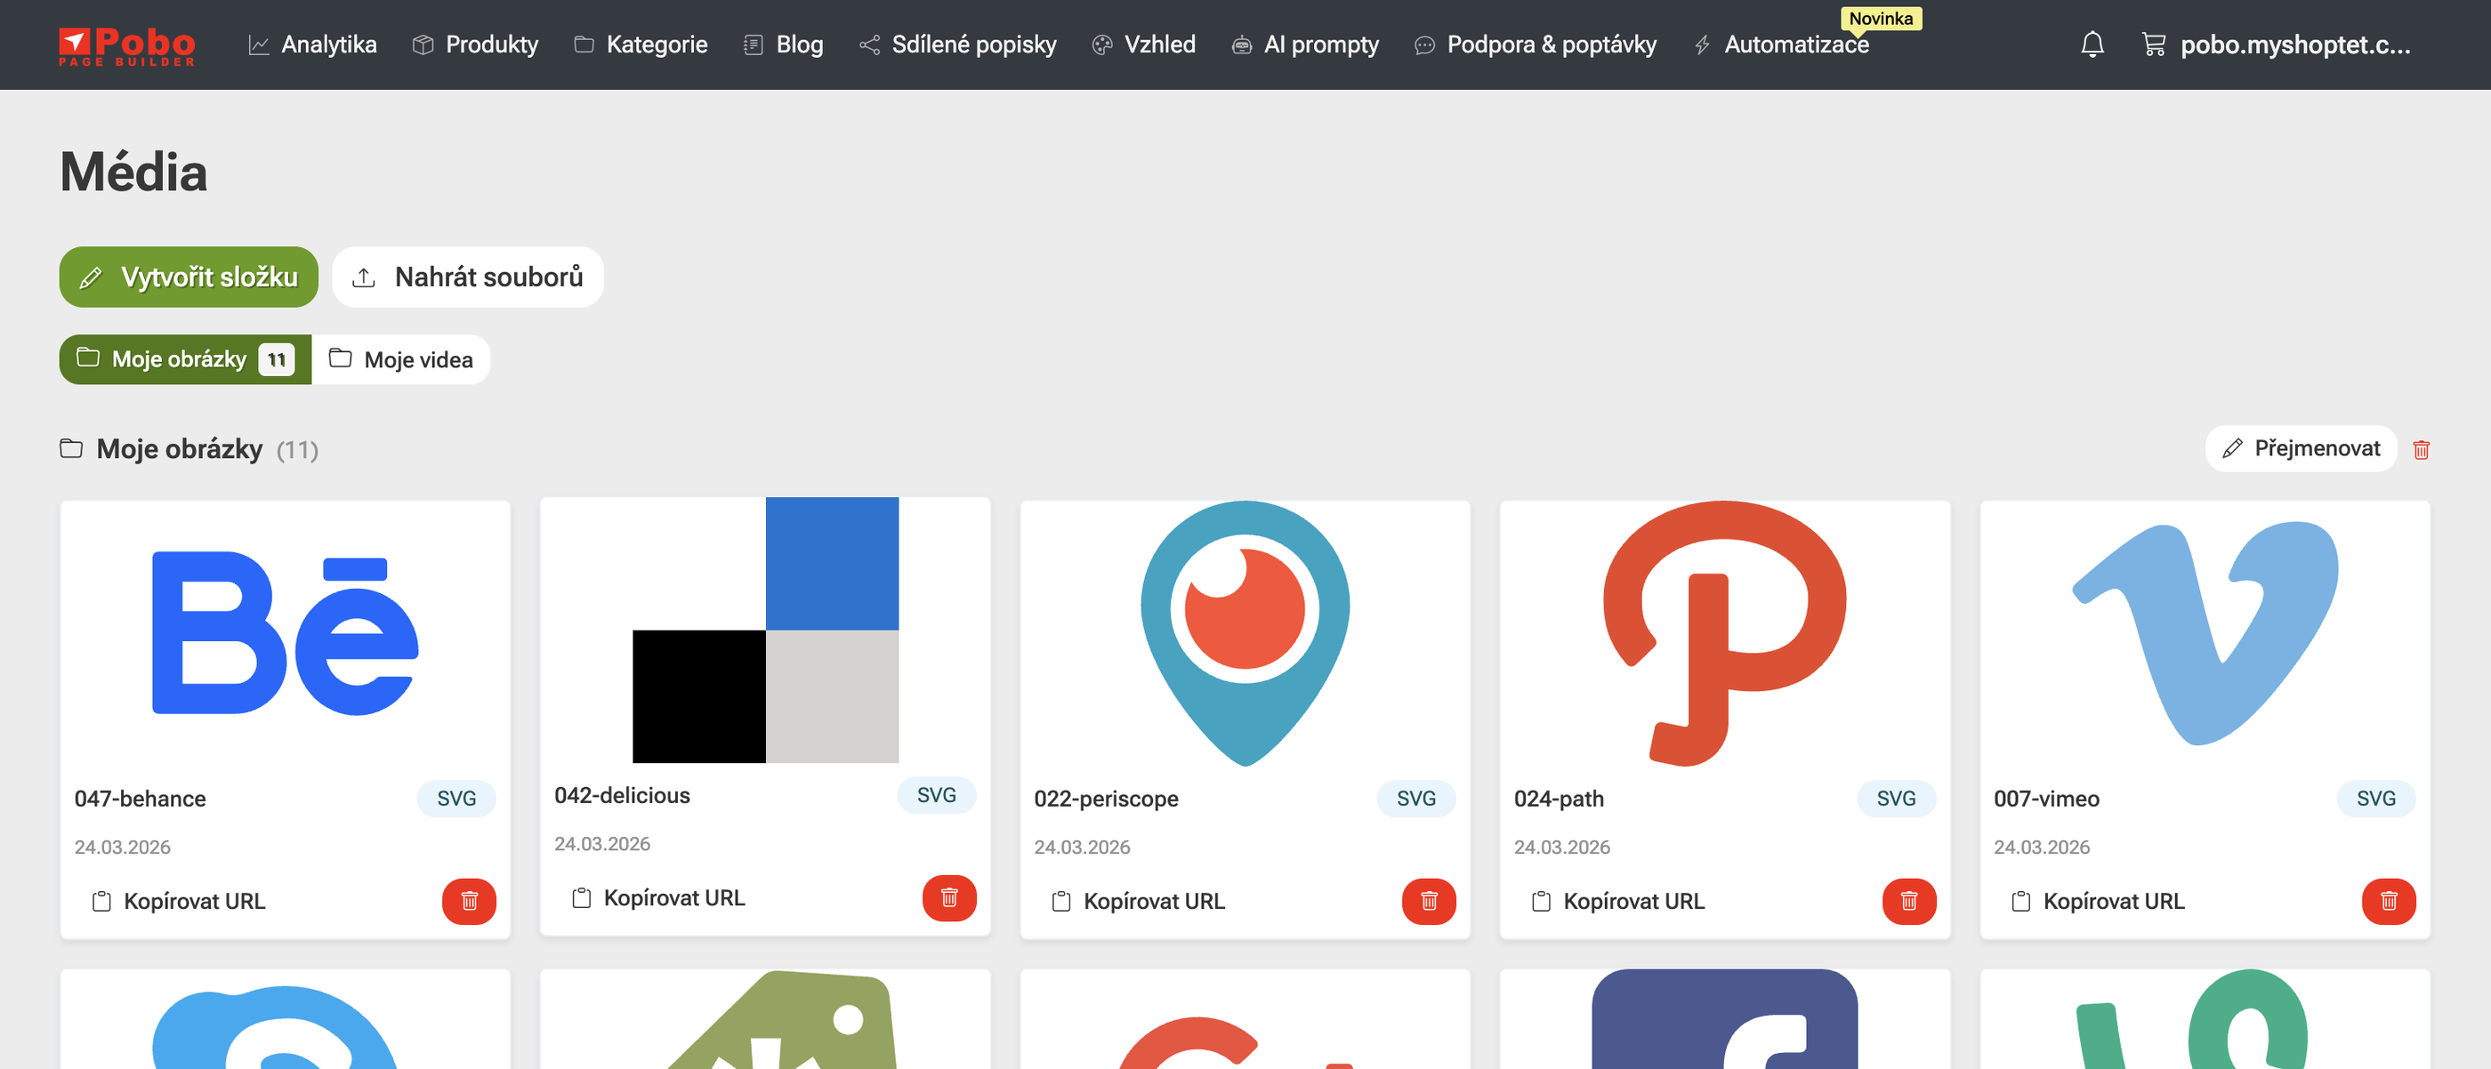The image size is (2491, 1069).
Task: Copy URL of 047-behance
Action: click(x=179, y=902)
